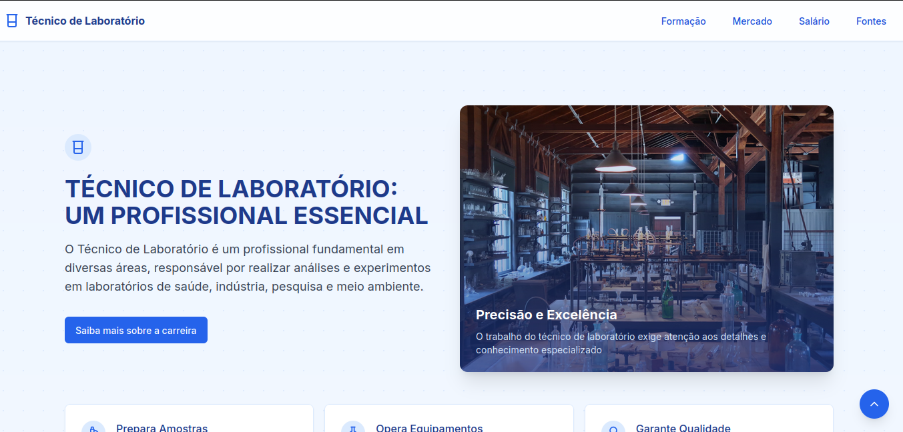Click the beaker logo in the header
The height and width of the screenshot is (432, 903).
(11, 21)
